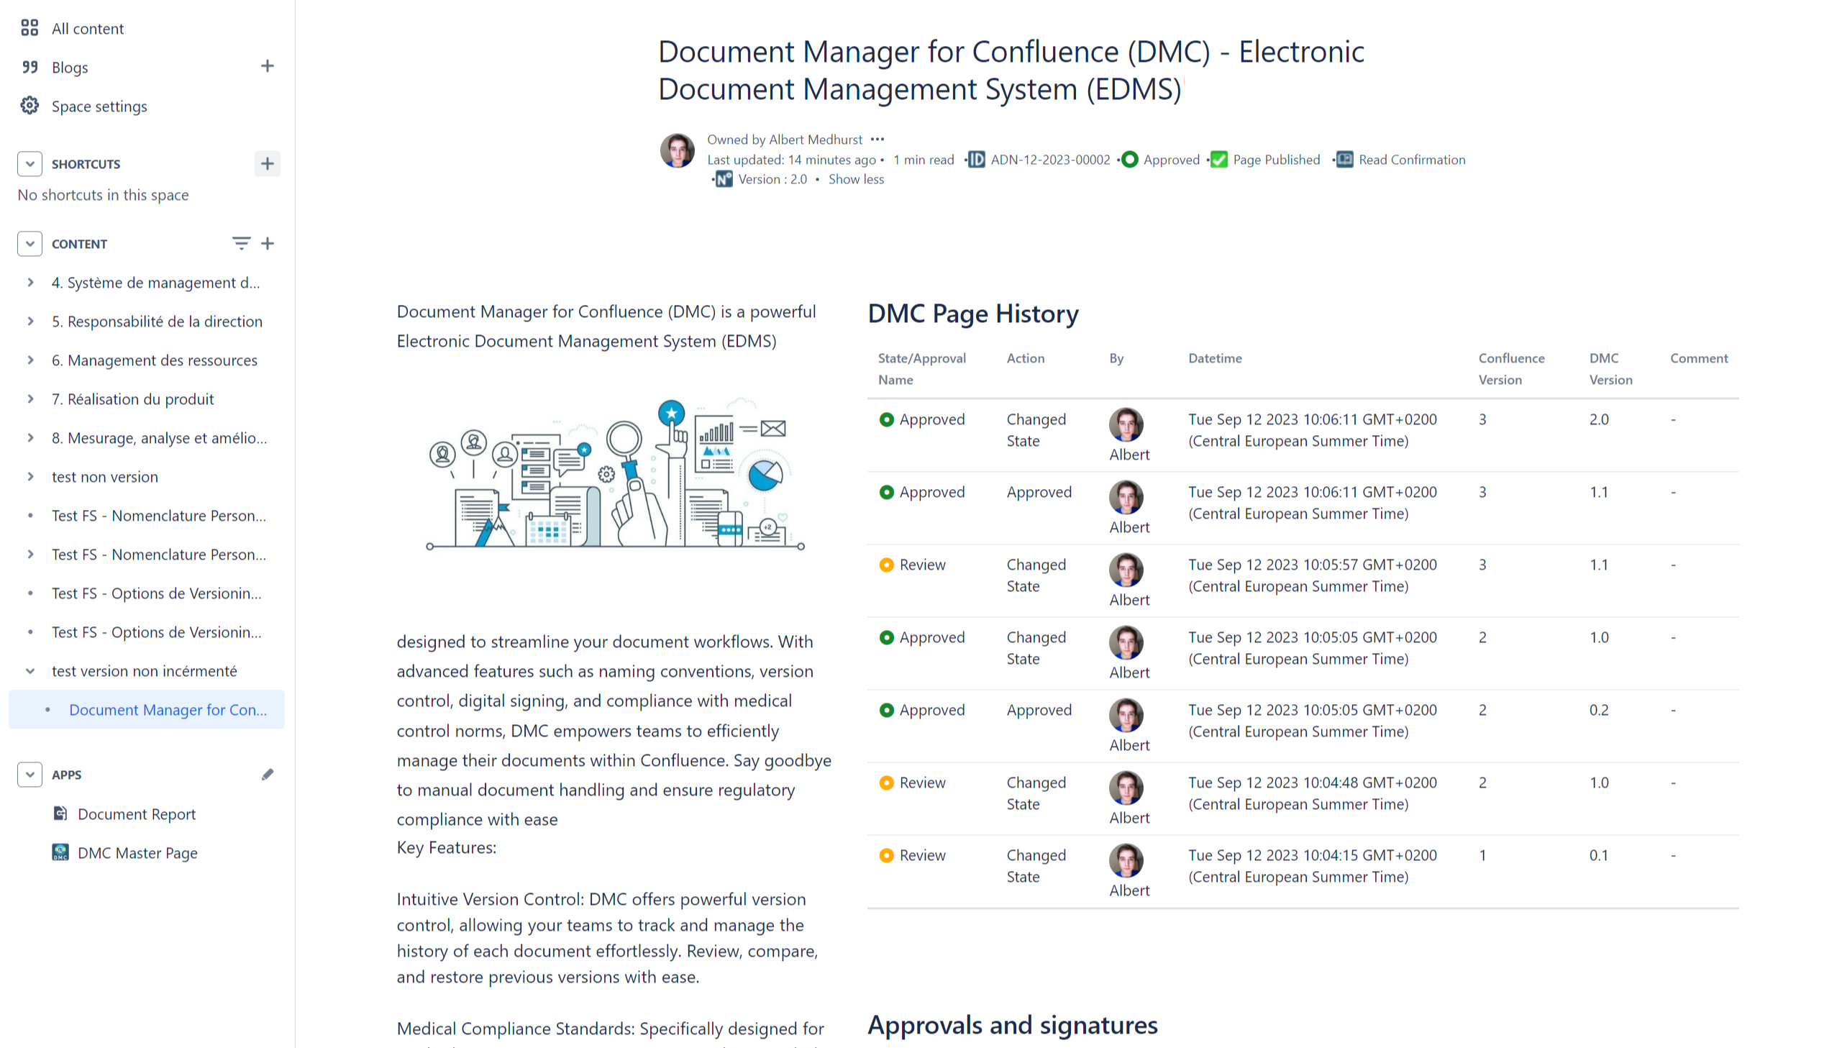The height and width of the screenshot is (1048, 1842).
Task: Expand the '7. Réalisation du produit' tree node
Action: point(31,398)
